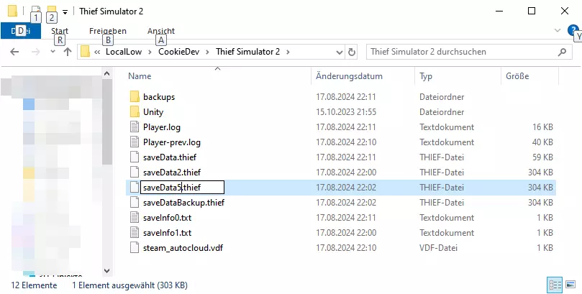Click the saveDataBackup.thief file name
The image size is (582, 294).
pyautogui.click(x=183, y=203)
